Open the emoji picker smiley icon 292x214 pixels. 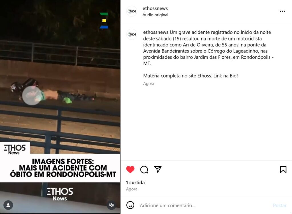[130, 205]
